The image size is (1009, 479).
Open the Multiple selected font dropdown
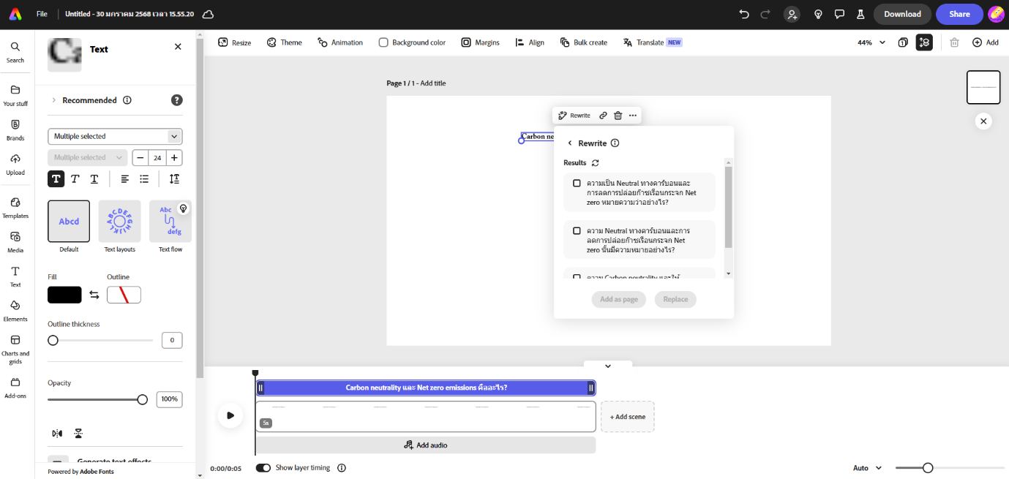(115, 137)
